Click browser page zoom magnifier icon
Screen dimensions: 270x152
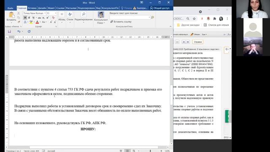pos(188,19)
